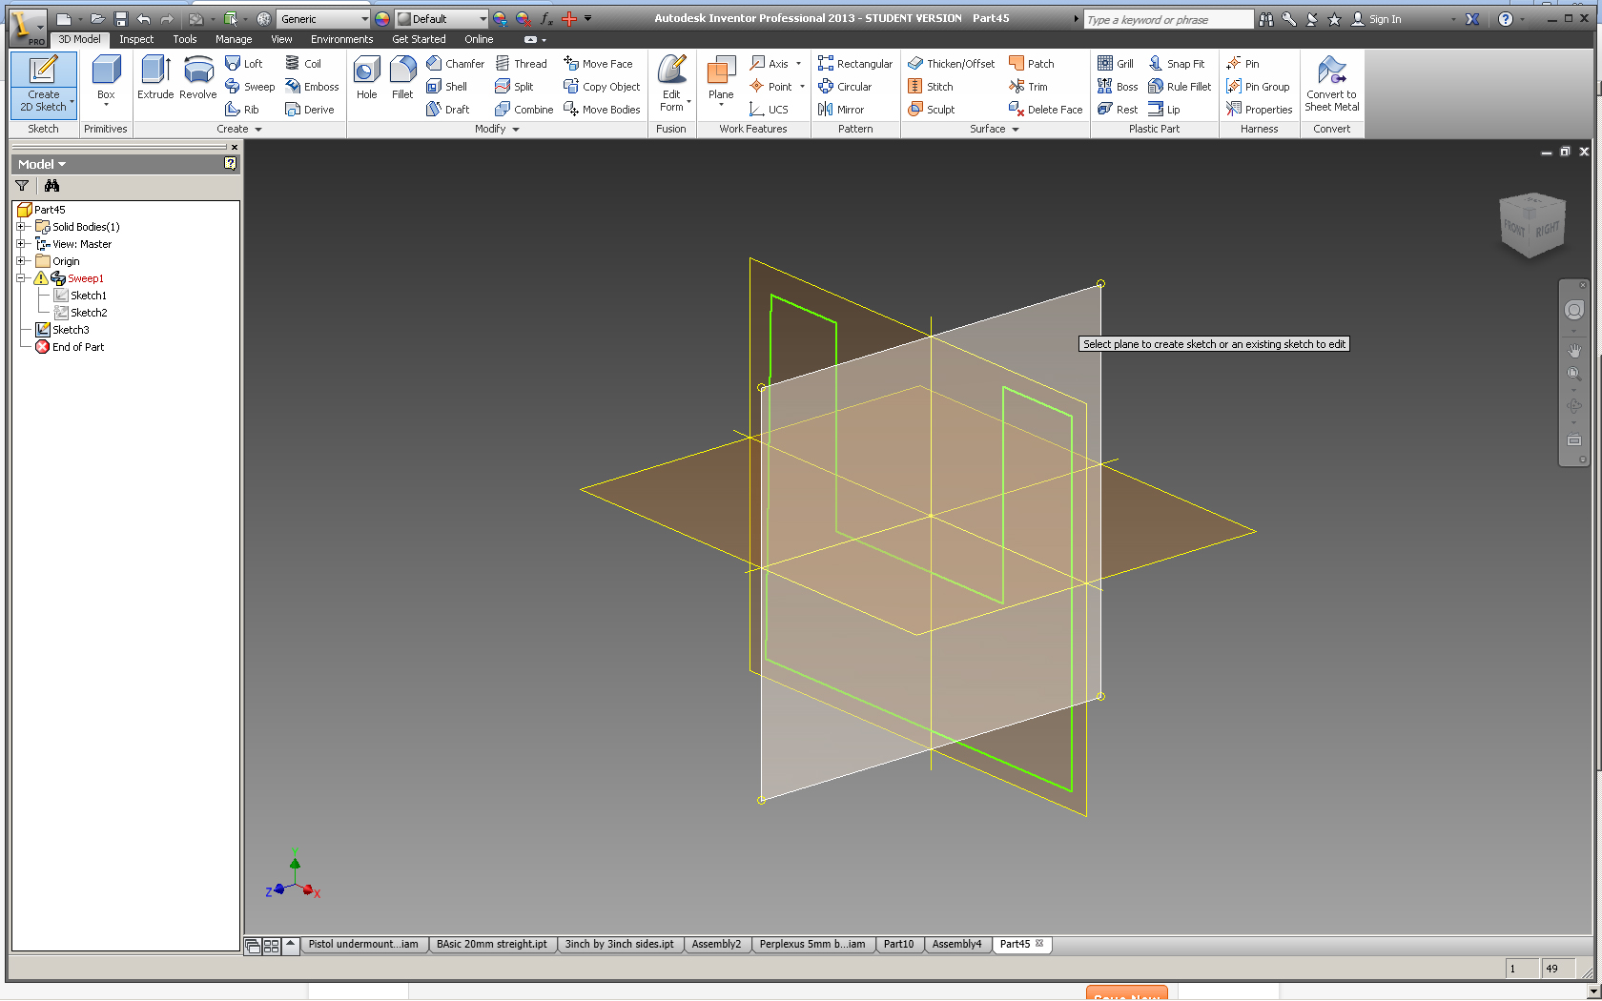Click the Derive tool

click(x=310, y=109)
